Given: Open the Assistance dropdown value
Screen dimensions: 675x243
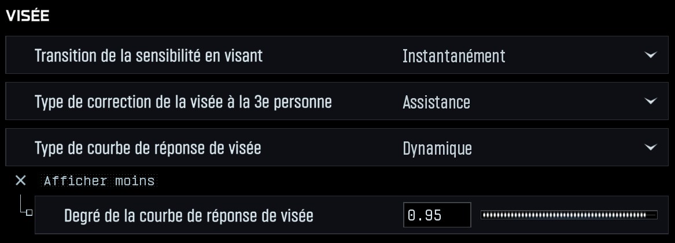Looking at the screenshot, I should pyautogui.click(x=436, y=102).
